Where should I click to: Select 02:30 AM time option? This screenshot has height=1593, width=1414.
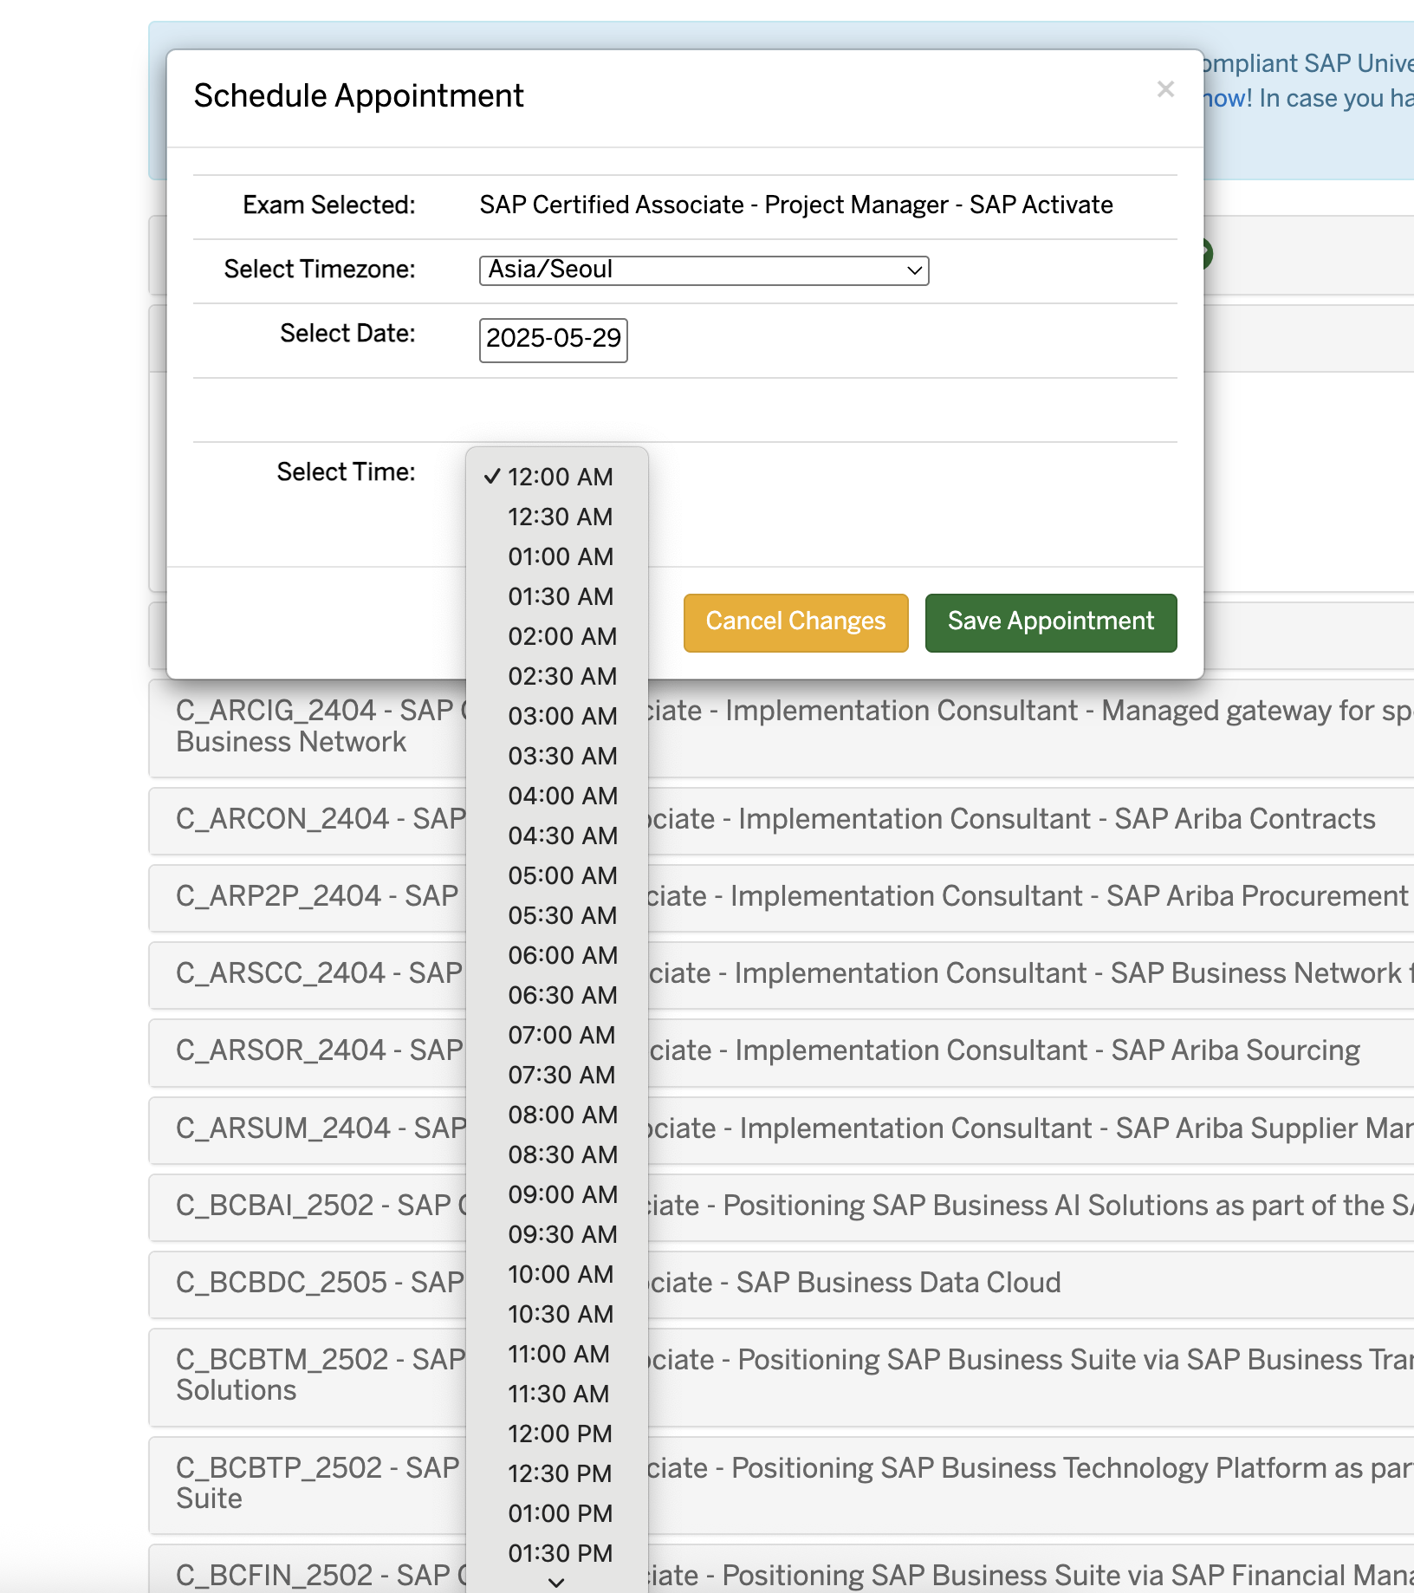557,676
